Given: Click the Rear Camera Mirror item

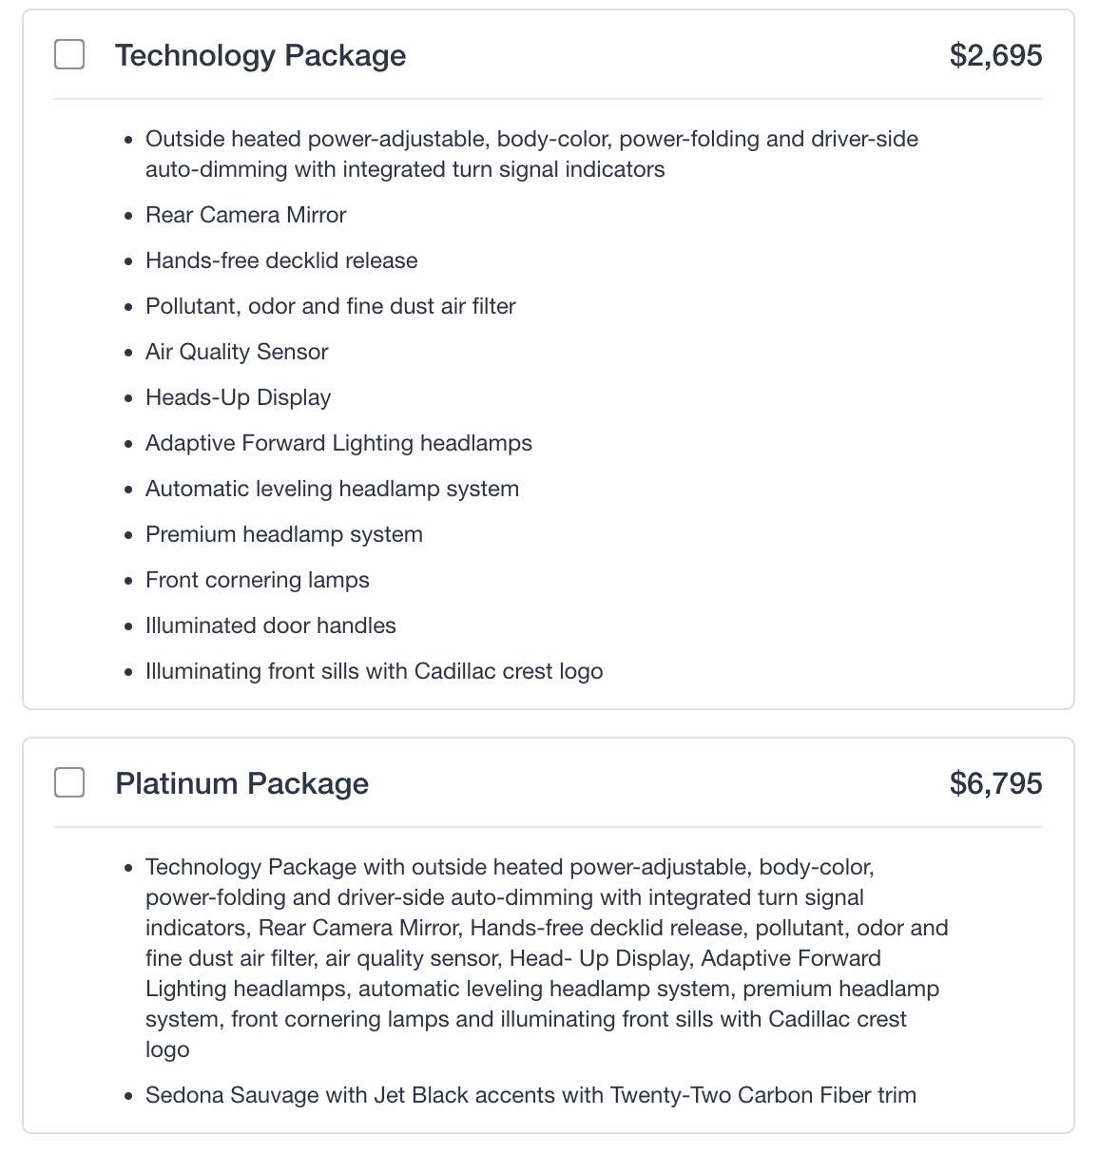Looking at the screenshot, I should tap(245, 215).
